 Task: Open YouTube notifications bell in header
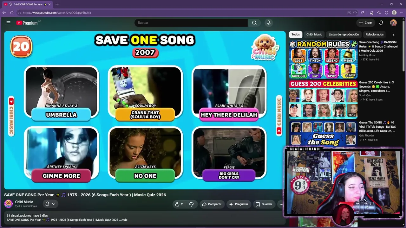click(x=381, y=23)
